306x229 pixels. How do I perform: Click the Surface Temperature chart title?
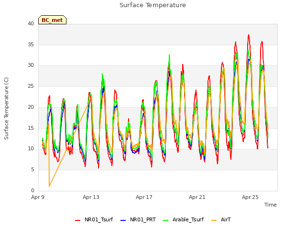(x=153, y=5)
